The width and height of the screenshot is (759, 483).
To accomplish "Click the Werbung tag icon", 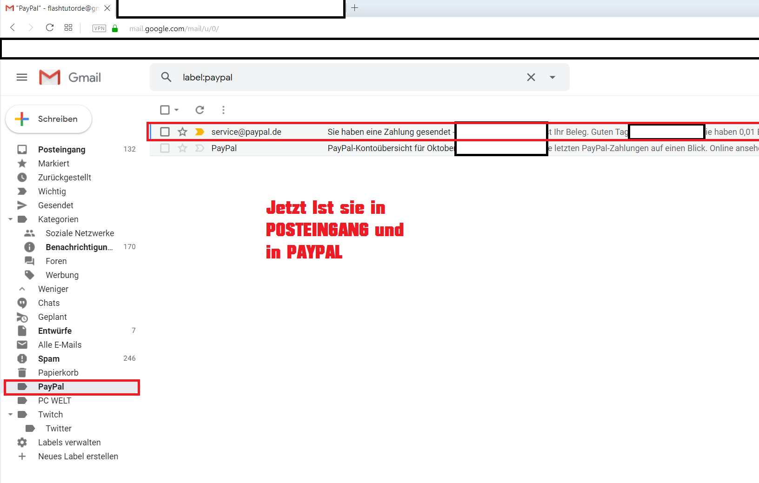I will [x=29, y=275].
